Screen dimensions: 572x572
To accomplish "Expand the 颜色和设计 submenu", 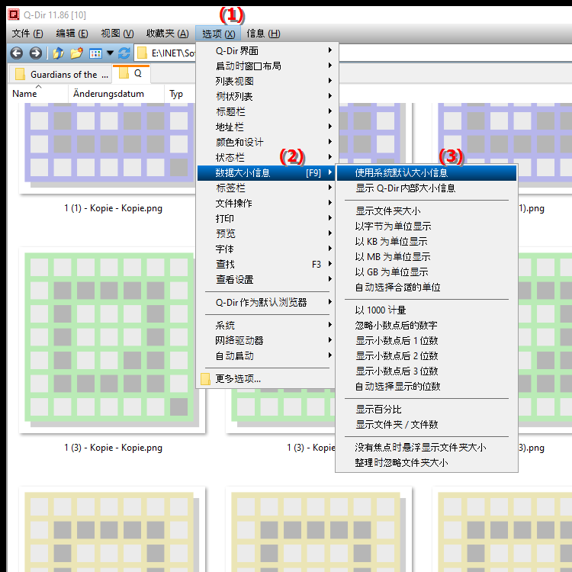I will pos(266,142).
